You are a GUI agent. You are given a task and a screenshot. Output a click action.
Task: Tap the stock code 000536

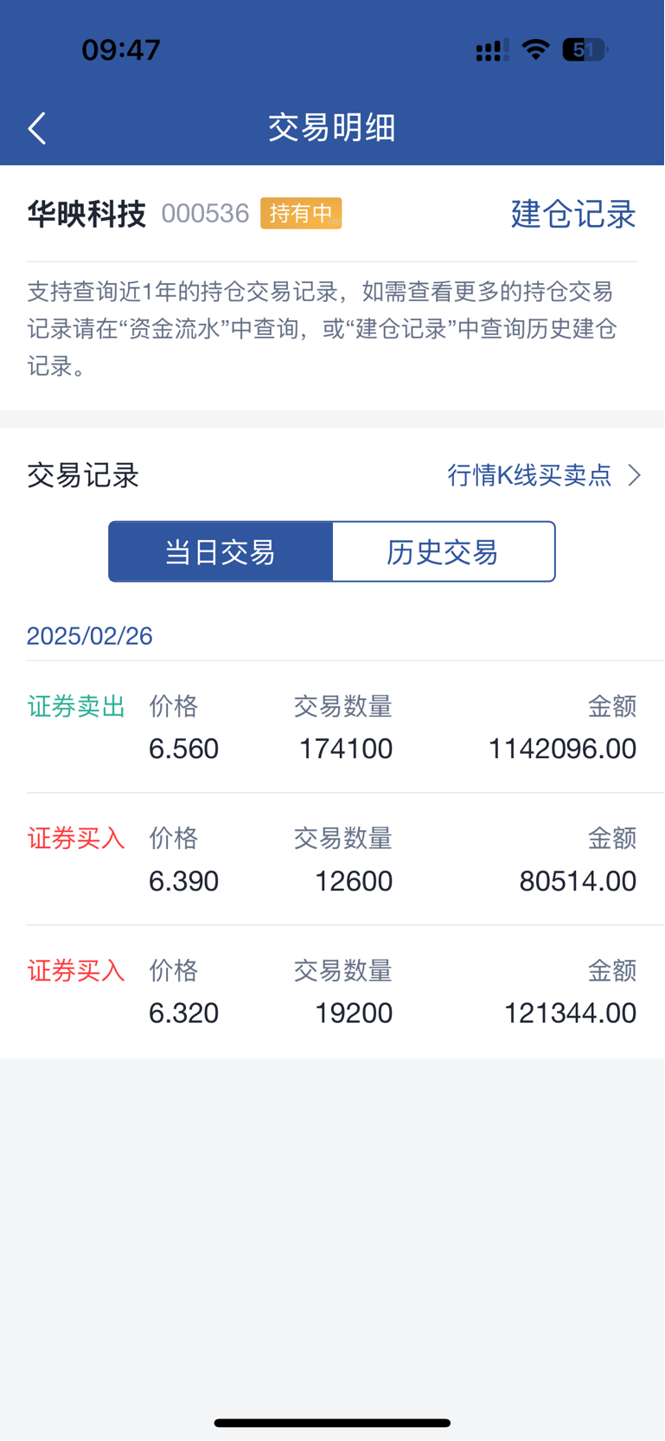pyautogui.click(x=205, y=214)
